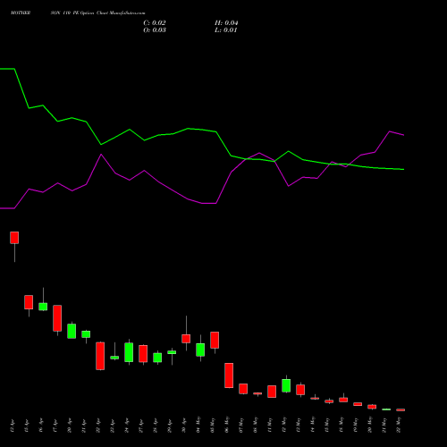
Task: Select the 20 May date label
Action: click(369, 425)
